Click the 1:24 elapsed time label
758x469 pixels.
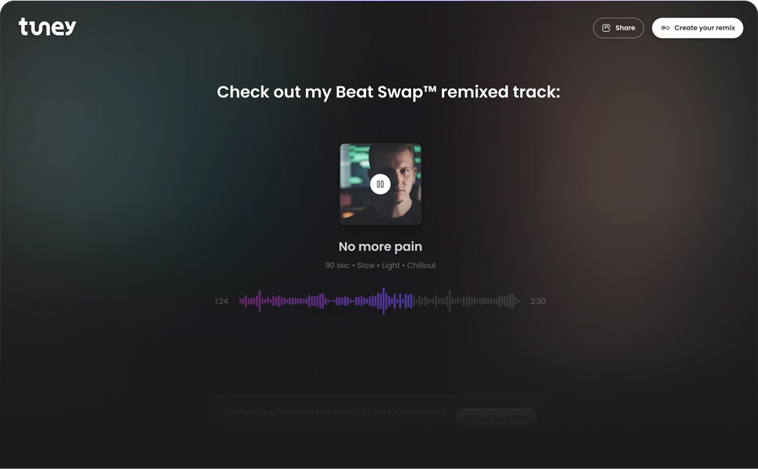221,301
